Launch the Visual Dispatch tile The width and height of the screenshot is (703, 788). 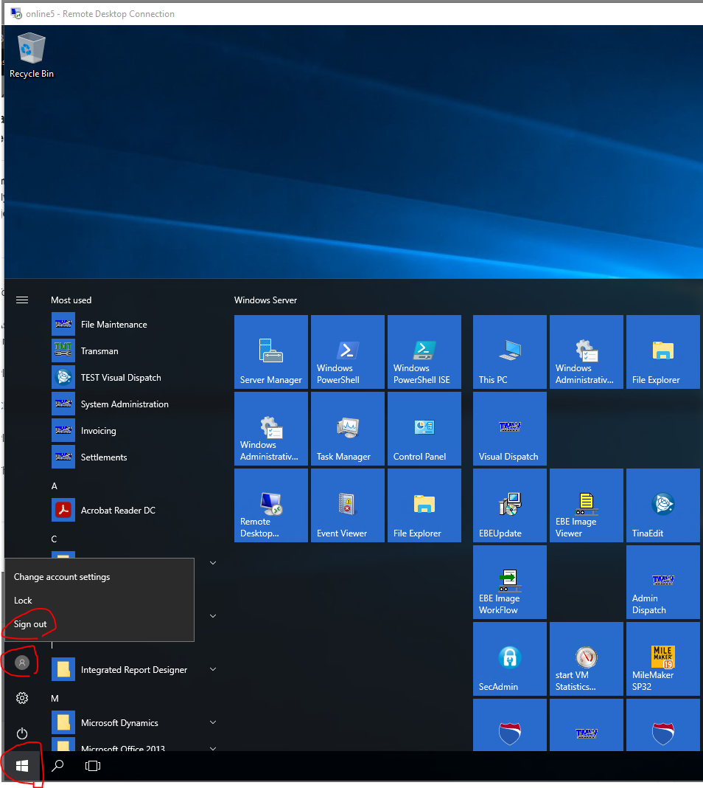coord(510,429)
